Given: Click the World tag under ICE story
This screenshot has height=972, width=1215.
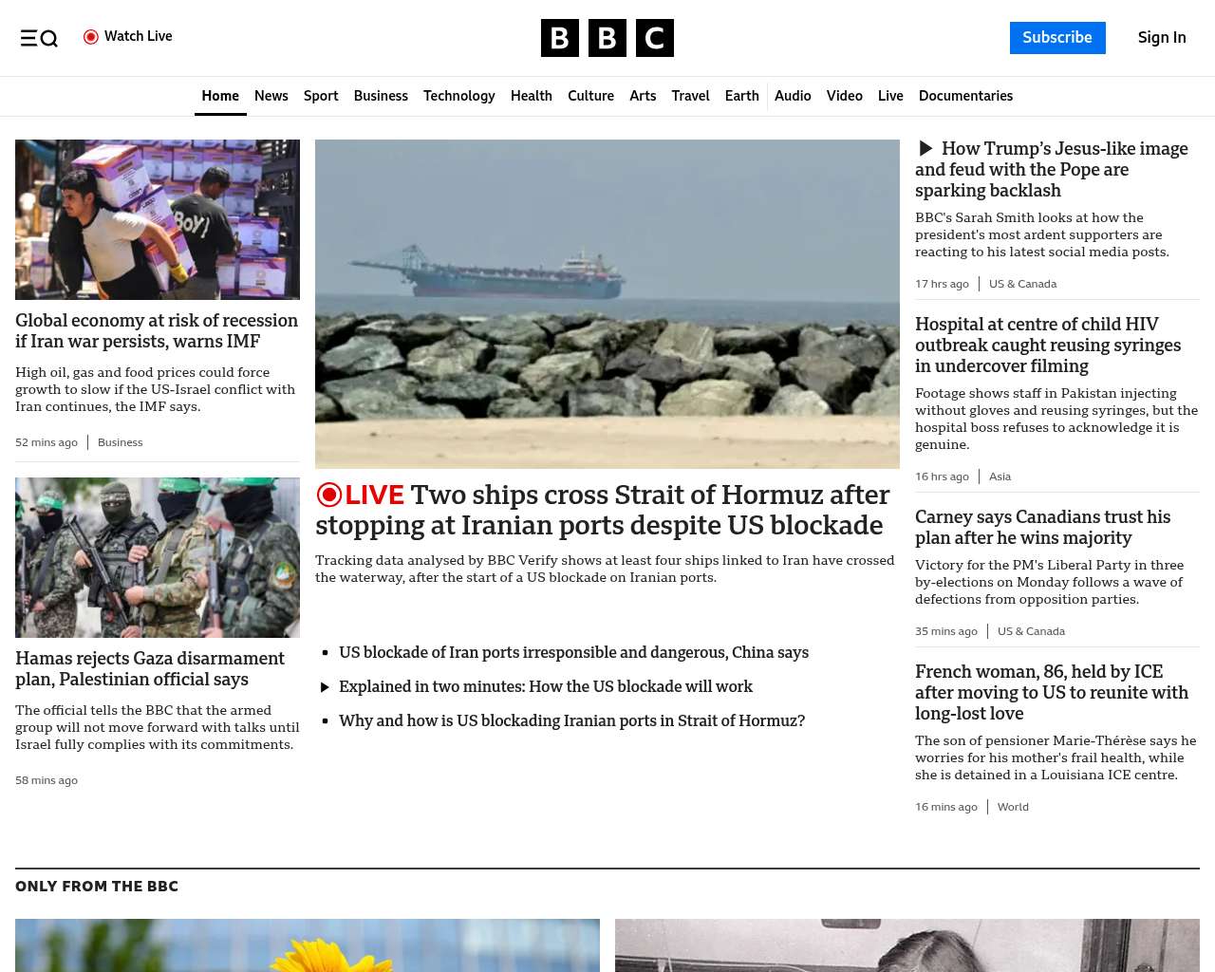Looking at the screenshot, I should tap(1013, 807).
